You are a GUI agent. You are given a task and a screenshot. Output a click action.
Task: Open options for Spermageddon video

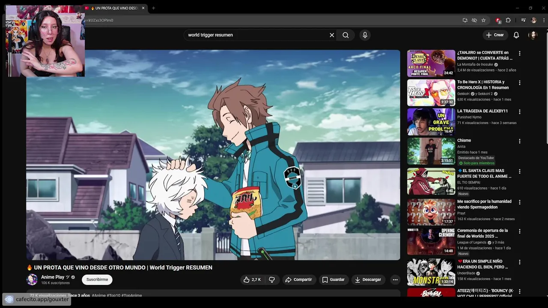(520, 202)
